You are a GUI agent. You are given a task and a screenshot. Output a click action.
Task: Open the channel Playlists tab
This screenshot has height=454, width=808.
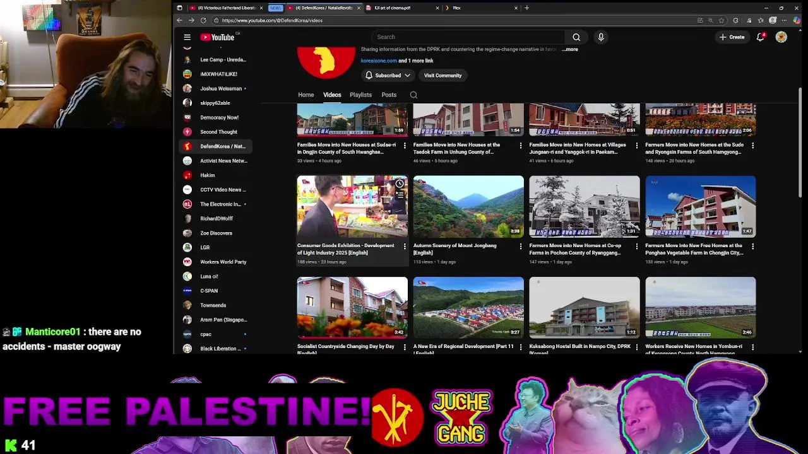pyautogui.click(x=360, y=95)
